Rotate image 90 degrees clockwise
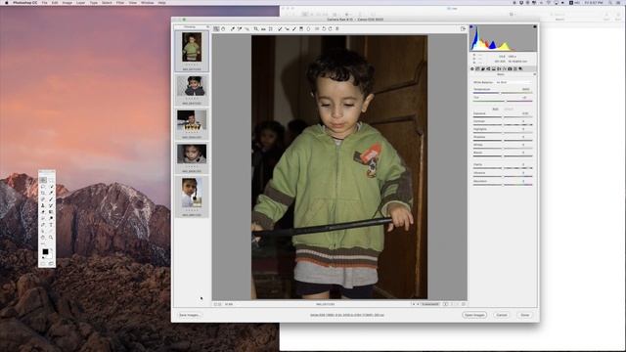 click(x=331, y=28)
